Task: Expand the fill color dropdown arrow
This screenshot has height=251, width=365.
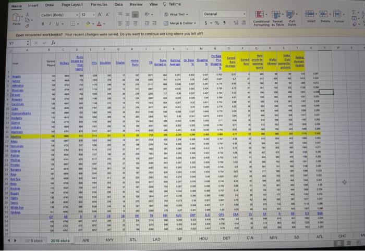Action: 93,24
